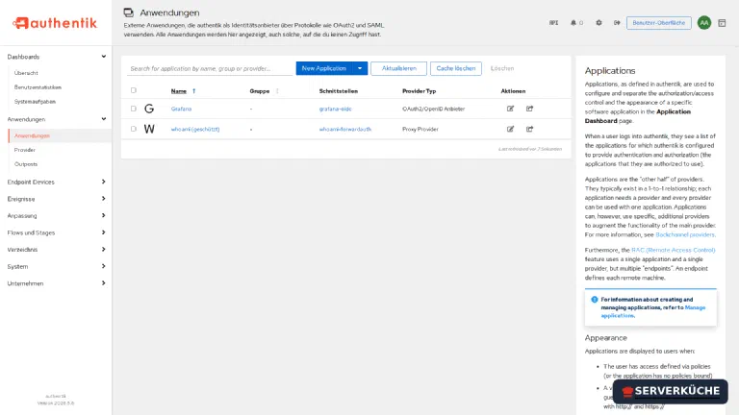Open whoamiforwardauth provider link

click(x=345, y=129)
